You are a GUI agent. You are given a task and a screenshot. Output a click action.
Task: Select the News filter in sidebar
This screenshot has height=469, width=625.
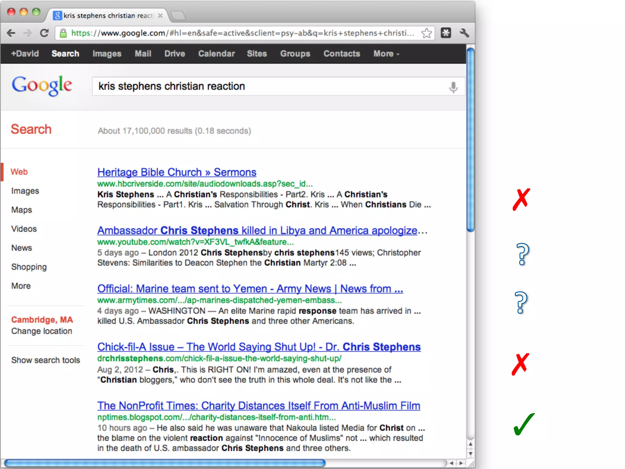coord(21,248)
